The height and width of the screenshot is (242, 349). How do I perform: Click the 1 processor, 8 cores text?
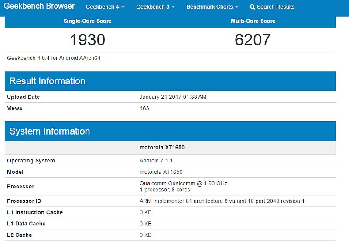(165, 190)
